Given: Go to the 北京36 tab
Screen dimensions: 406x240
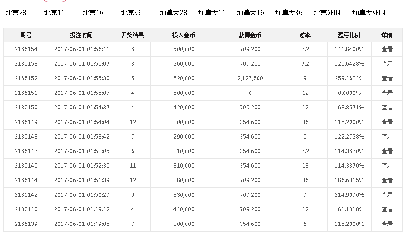Looking at the screenshot, I should click(131, 13).
